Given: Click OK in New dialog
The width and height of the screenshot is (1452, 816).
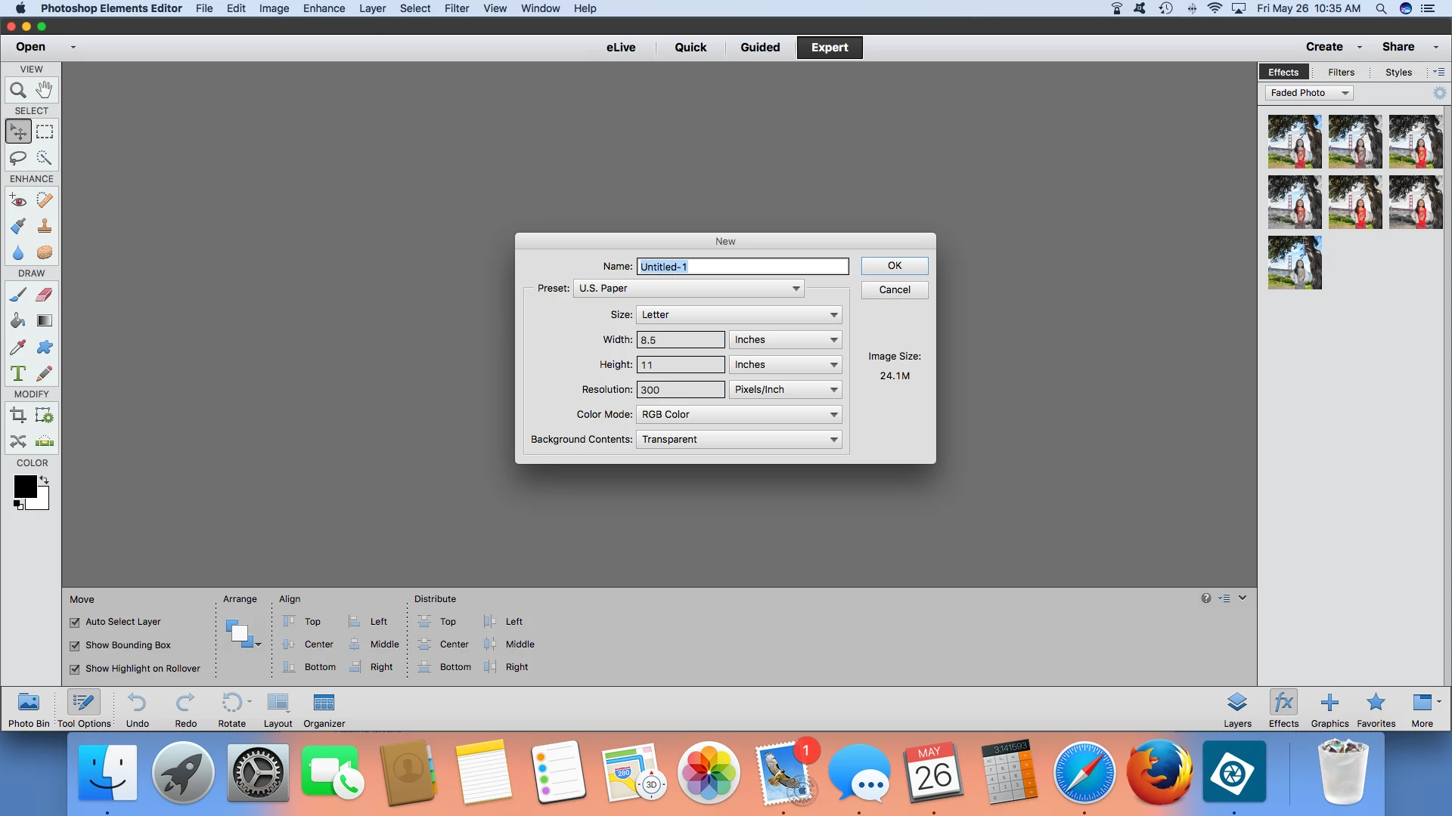Looking at the screenshot, I should [894, 266].
